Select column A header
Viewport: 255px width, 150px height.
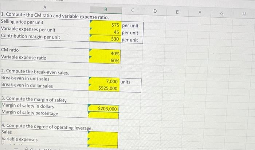click(45, 8)
